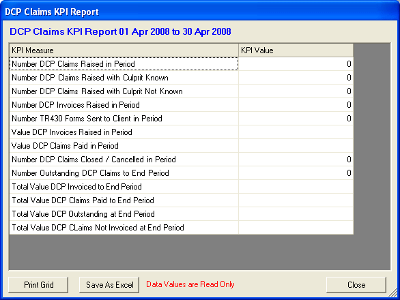The width and height of the screenshot is (400, 300).
Task: Select the Outstanding DCP Claims to End Period row
Action: pyautogui.click(x=182, y=173)
